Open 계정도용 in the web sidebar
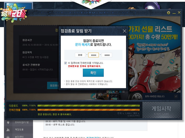Image resolution: width=185 pixels, height=138 pixels. pos(19,129)
